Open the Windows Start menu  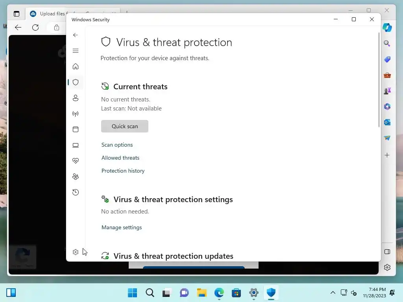132,293
